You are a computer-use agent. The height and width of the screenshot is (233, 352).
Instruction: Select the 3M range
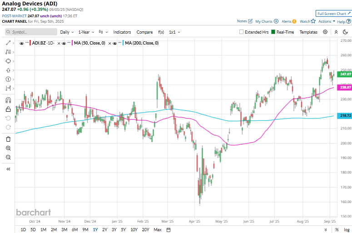(64, 230)
